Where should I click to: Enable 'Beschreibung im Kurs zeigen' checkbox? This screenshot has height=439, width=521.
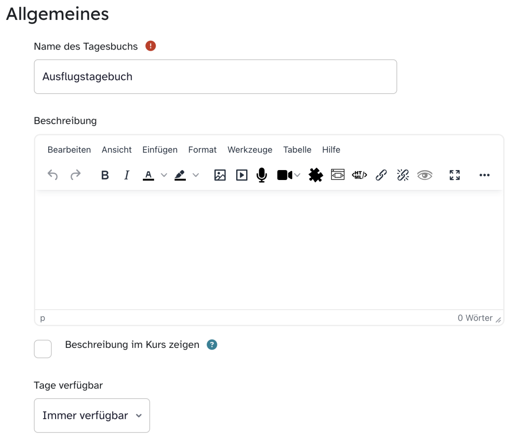[43, 349]
